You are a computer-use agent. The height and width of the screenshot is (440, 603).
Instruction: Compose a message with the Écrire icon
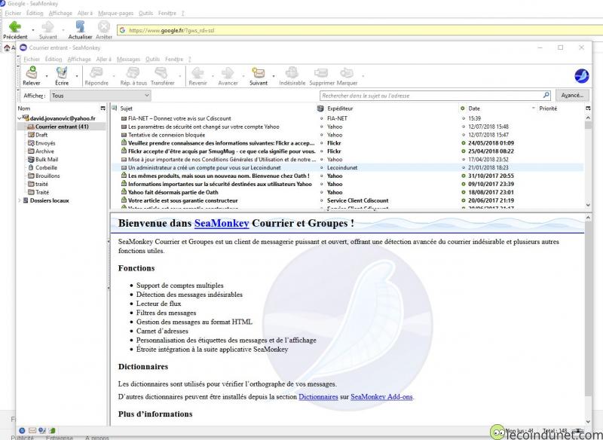62,72
